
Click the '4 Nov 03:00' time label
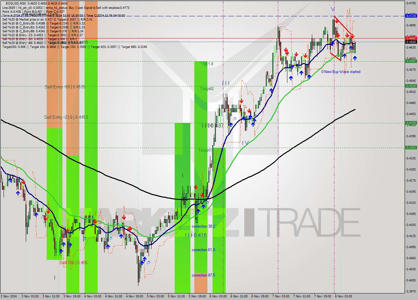coord(93,296)
